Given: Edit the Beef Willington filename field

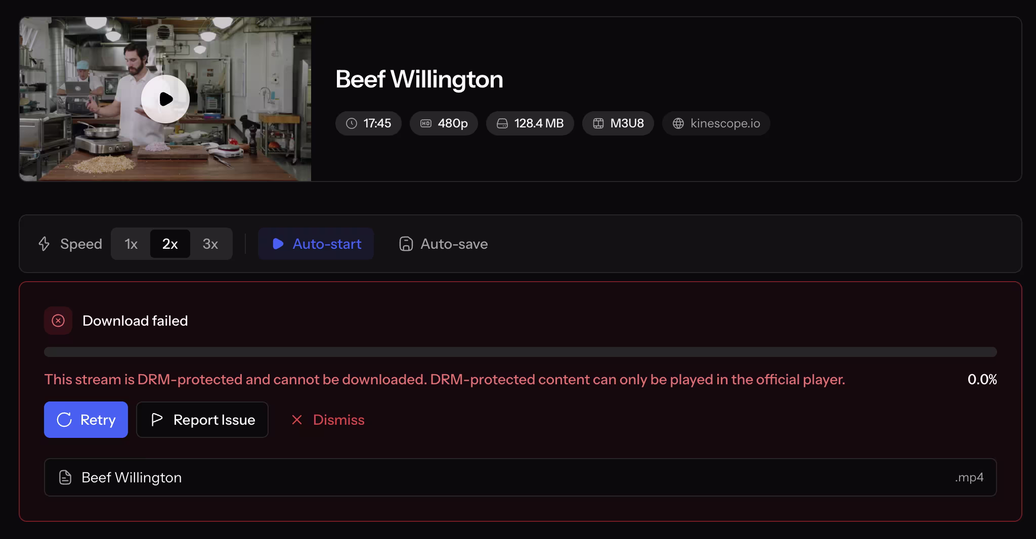Looking at the screenshot, I should 520,477.
